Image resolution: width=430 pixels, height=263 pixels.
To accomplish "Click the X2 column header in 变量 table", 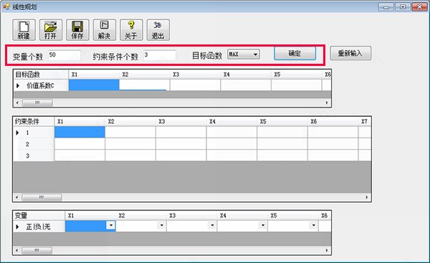I will pyautogui.click(x=141, y=216).
